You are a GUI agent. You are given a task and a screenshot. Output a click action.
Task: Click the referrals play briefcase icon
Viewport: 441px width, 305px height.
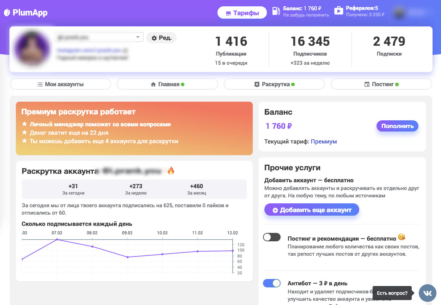coord(338,11)
